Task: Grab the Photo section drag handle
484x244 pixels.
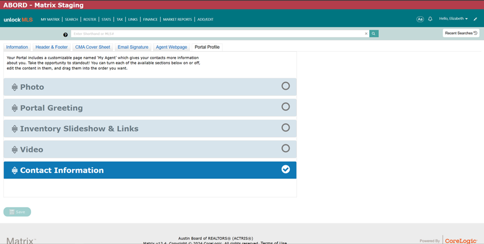Action: coord(14,87)
